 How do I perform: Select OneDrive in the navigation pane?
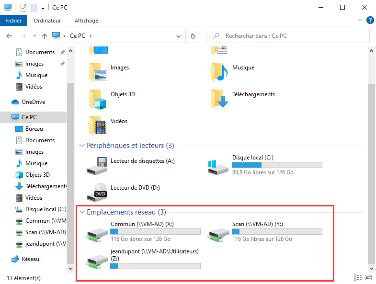click(x=33, y=102)
